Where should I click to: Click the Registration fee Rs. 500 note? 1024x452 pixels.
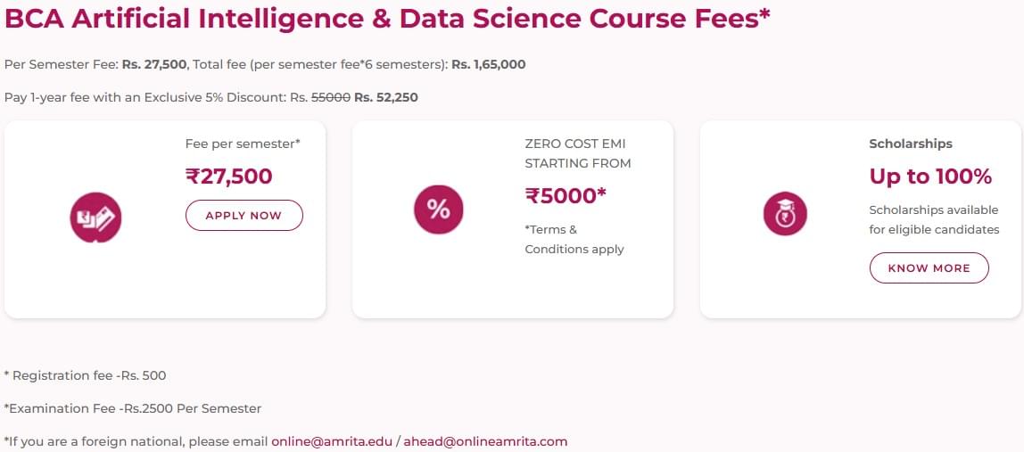click(x=86, y=375)
